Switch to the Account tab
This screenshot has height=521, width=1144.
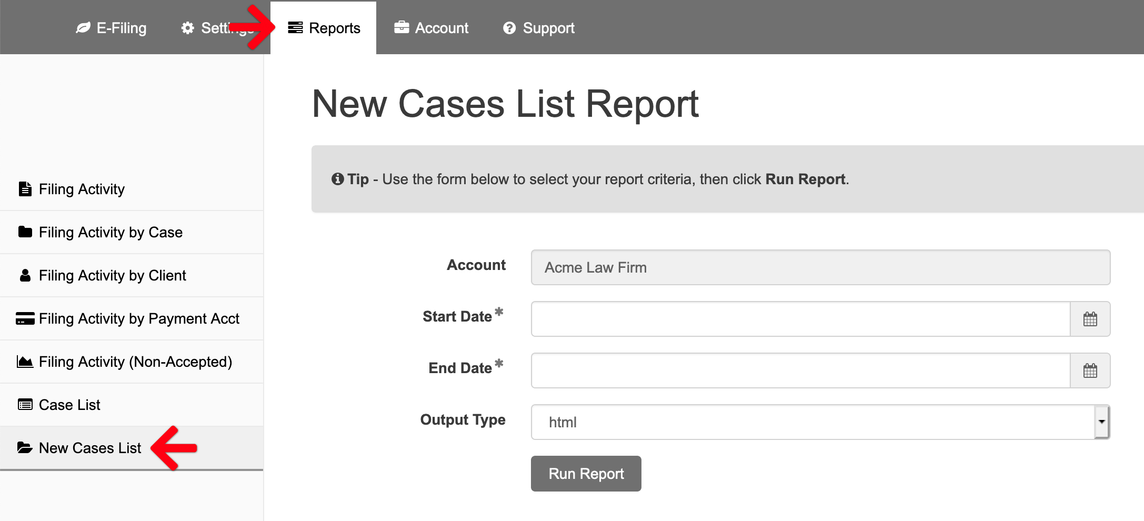(431, 28)
